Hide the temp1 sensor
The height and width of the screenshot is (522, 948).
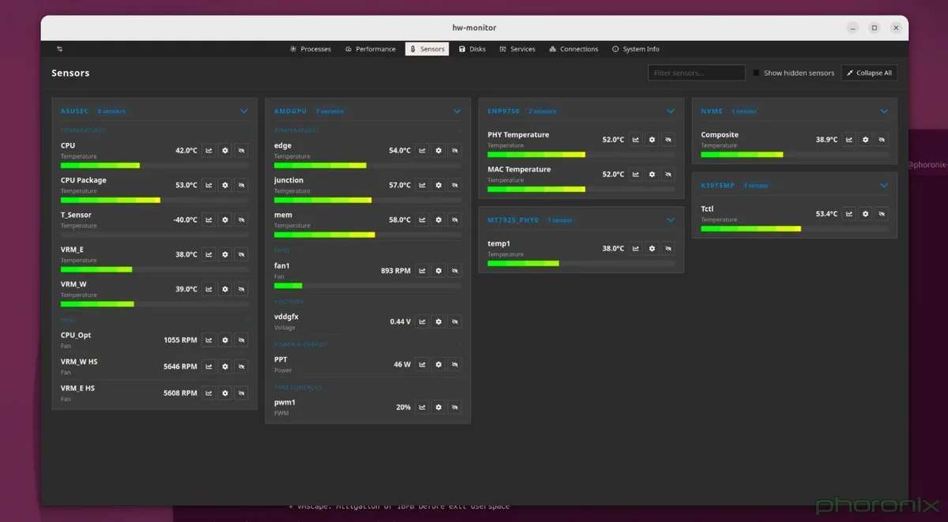(x=668, y=248)
